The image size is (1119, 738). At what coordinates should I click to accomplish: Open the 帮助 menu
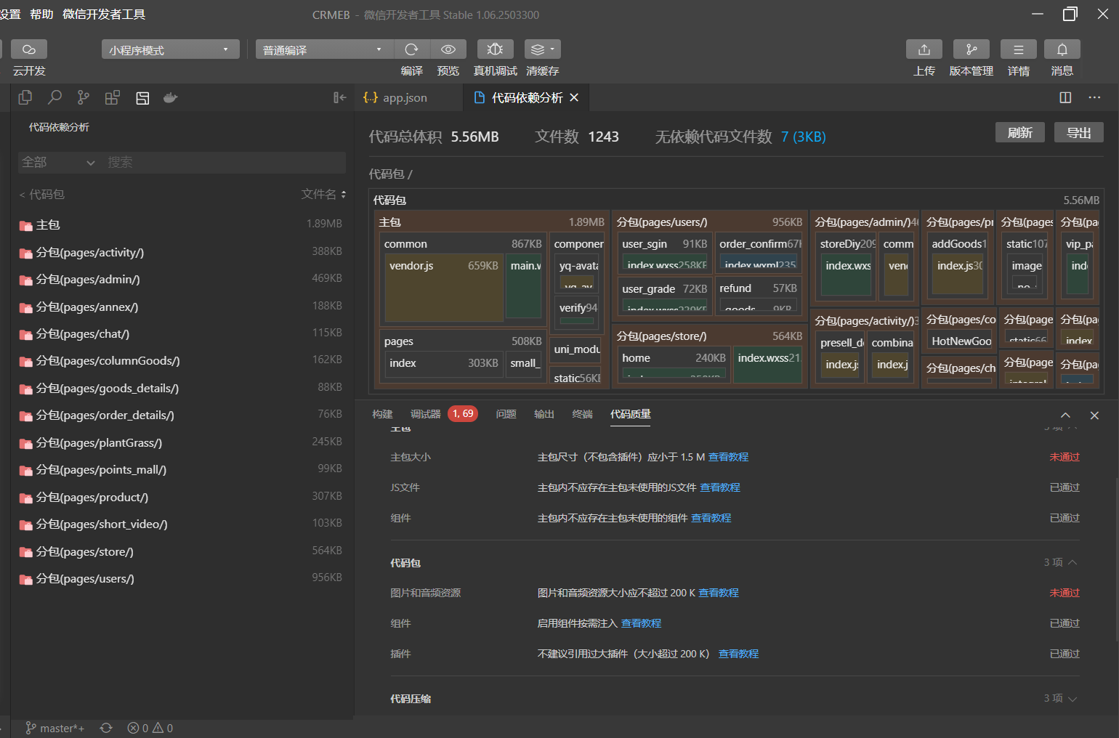[x=41, y=14]
